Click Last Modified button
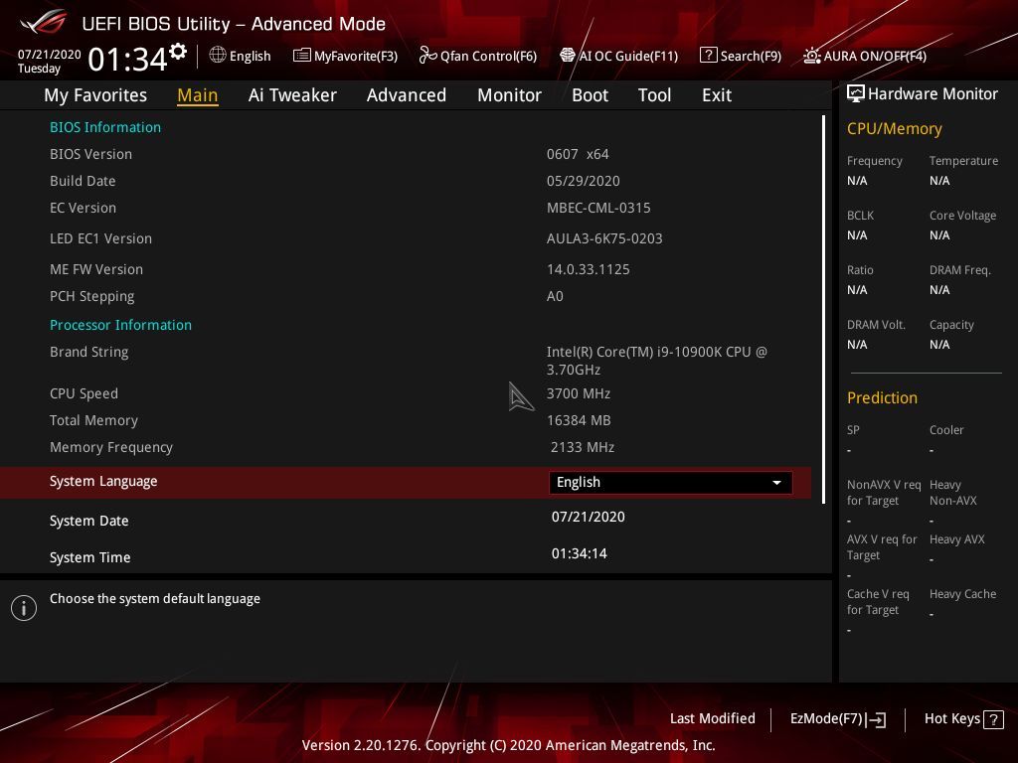The width and height of the screenshot is (1018, 763). pyautogui.click(x=712, y=718)
